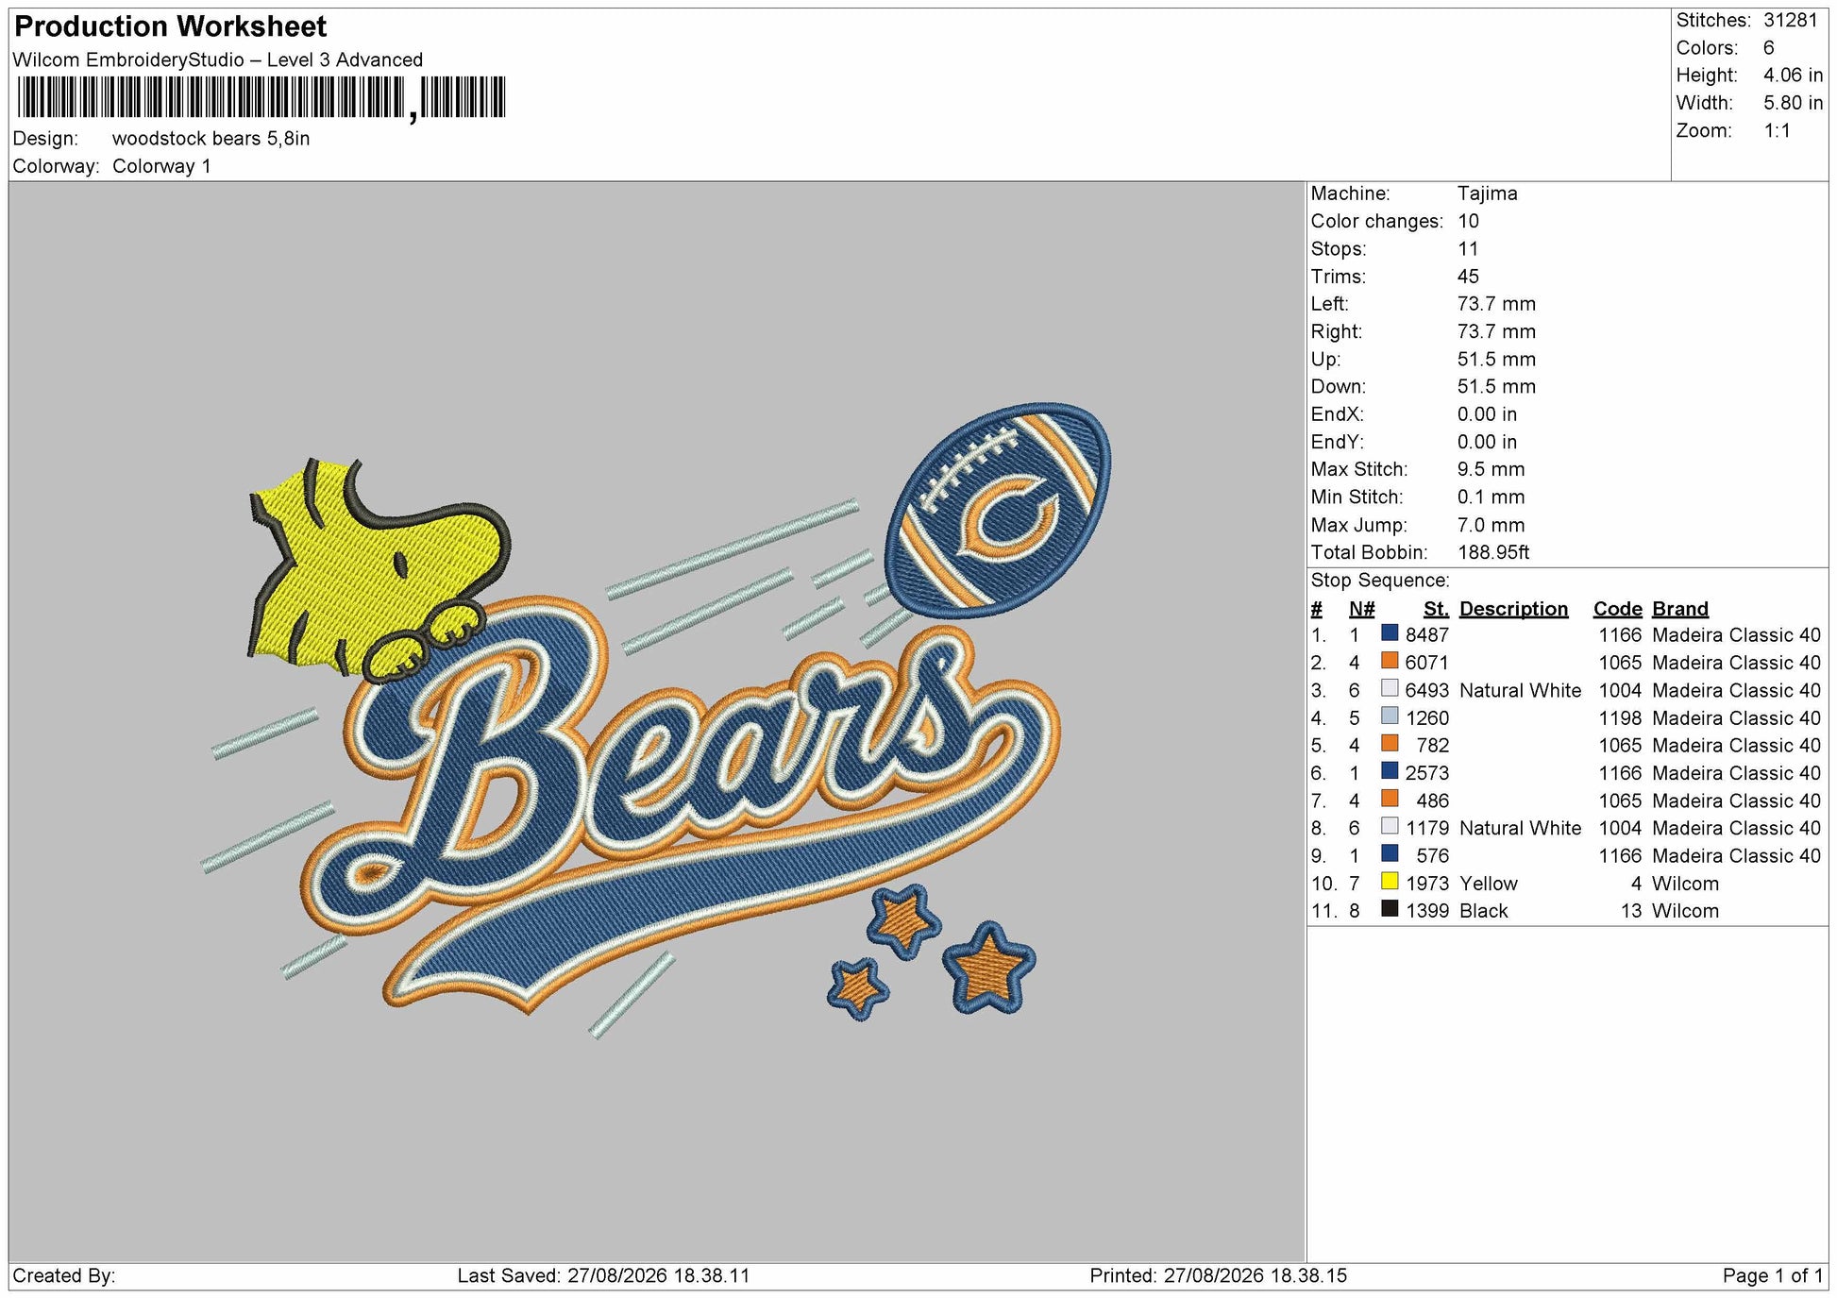Click the Max Stitch value "9.5 mm"
This screenshot has width=1837, height=1298.
1491,469
